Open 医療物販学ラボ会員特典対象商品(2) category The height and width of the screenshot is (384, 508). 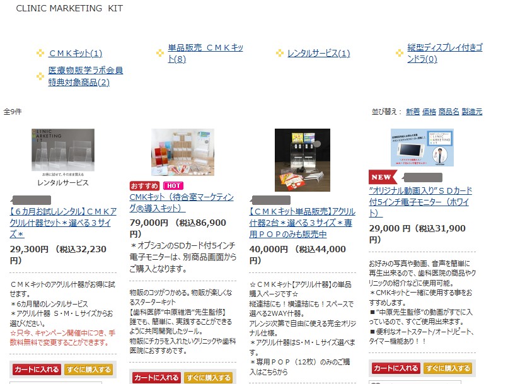(86, 76)
